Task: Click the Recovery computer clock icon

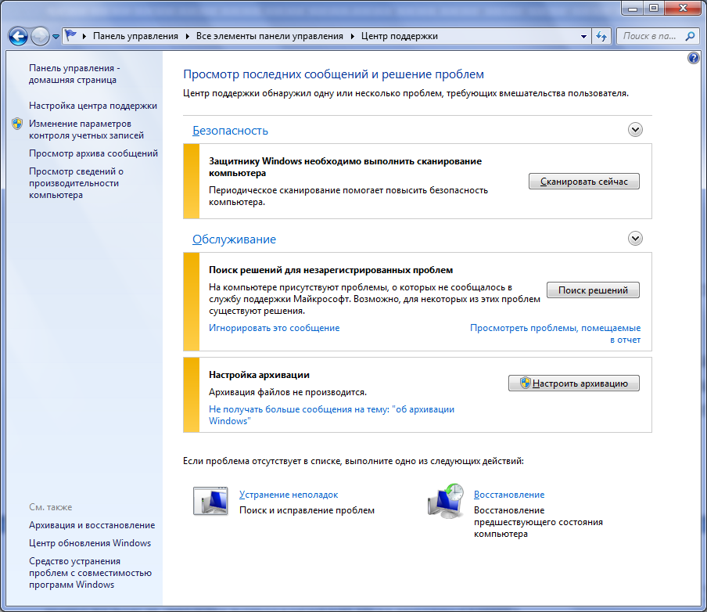Action: 446,501
